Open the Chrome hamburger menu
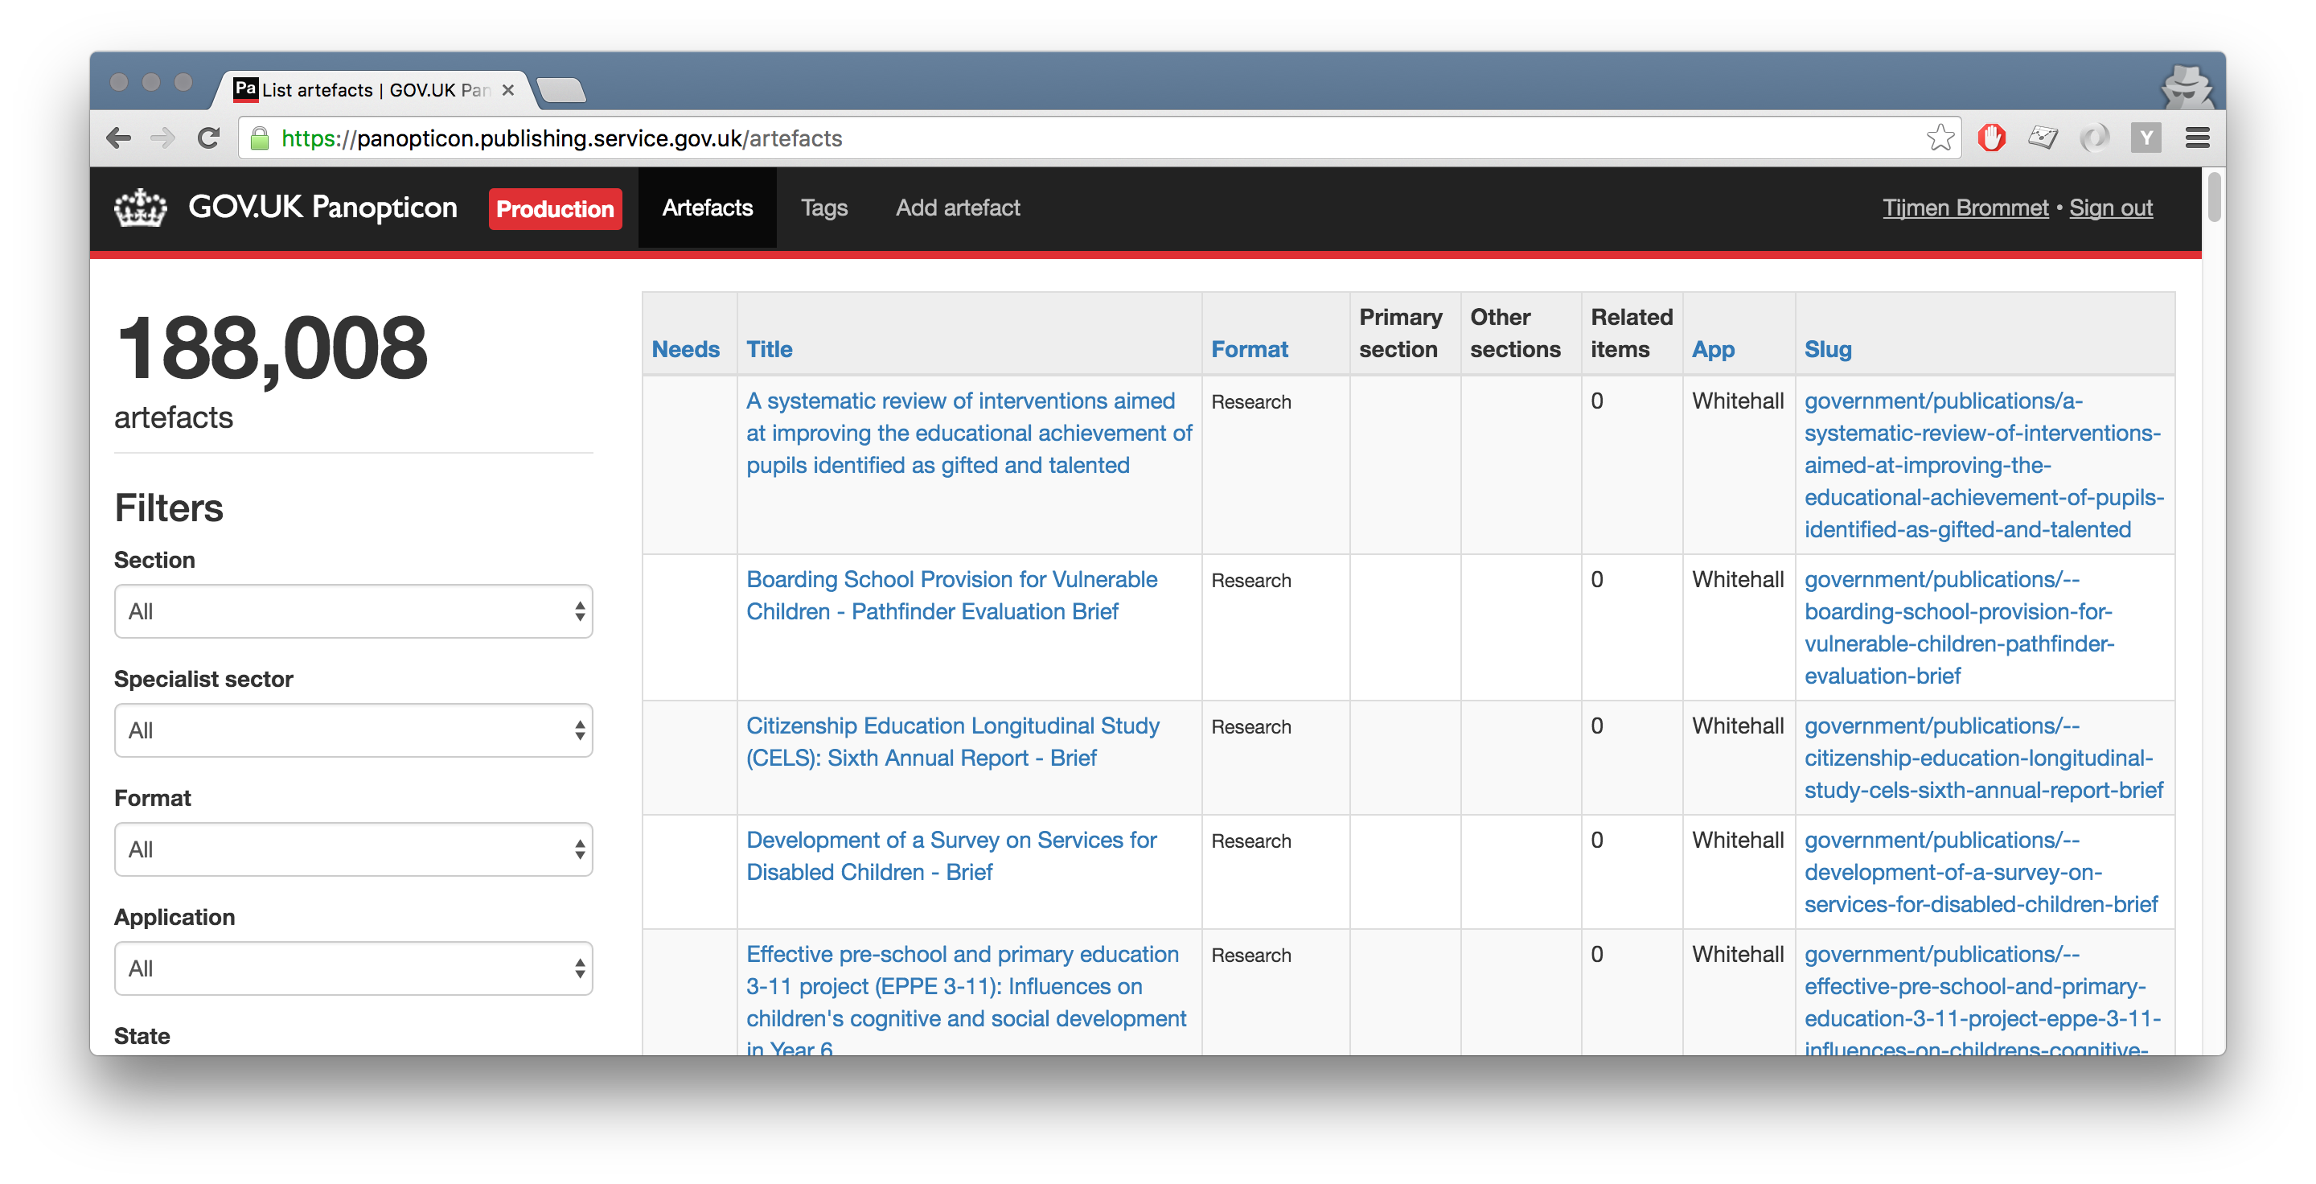The width and height of the screenshot is (2316, 1184). tap(2197, 138)
